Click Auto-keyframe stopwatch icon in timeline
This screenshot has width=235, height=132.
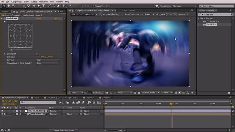(94, 103)
